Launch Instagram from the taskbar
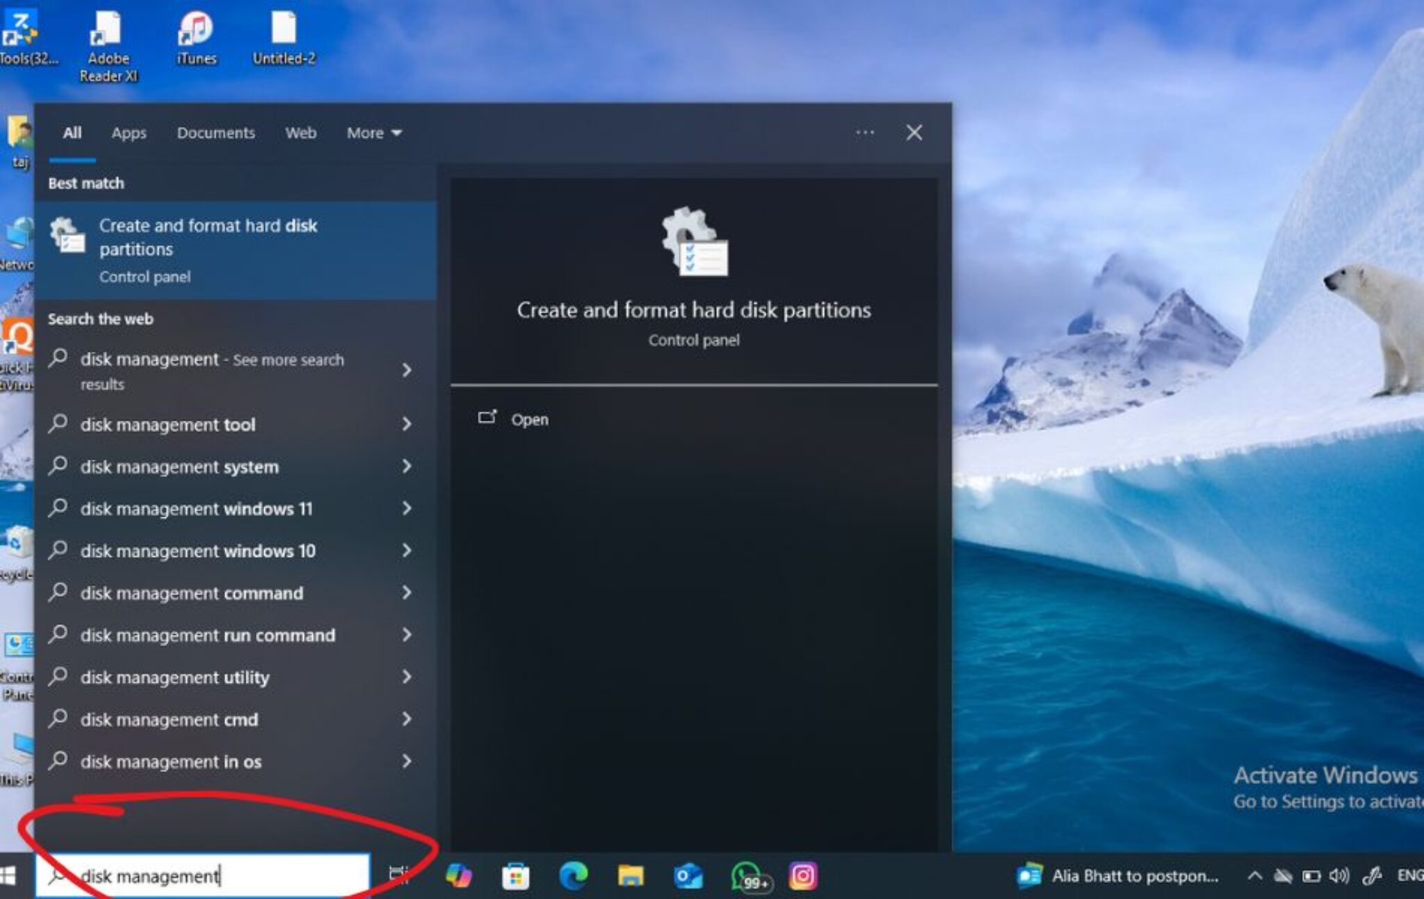 click(804, 875)
